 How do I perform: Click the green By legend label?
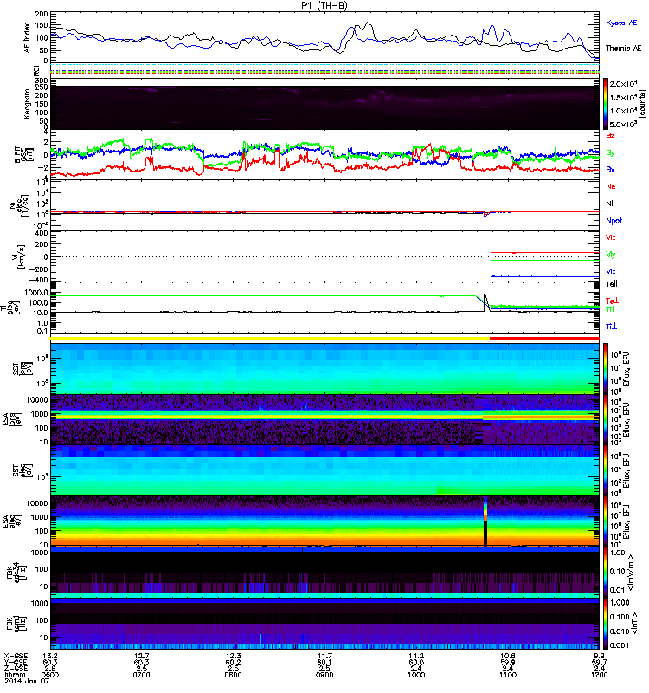click(x=610, y=153)
